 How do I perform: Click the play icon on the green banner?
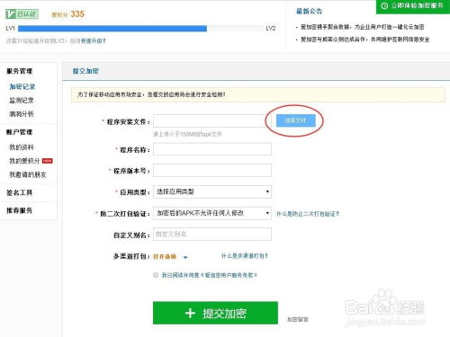pyautogui.click(x=384, y=5)
